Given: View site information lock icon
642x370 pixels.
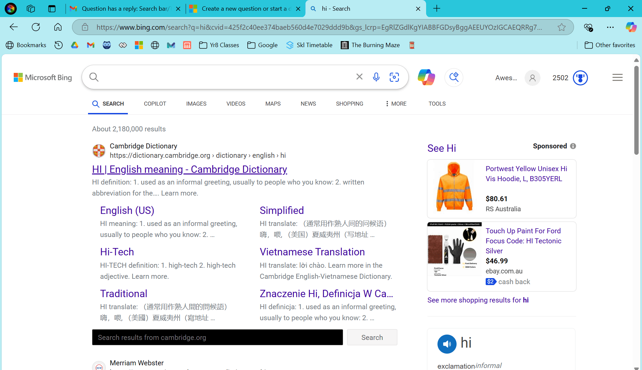Looking at the screenshot, I should tap(85, 27).
